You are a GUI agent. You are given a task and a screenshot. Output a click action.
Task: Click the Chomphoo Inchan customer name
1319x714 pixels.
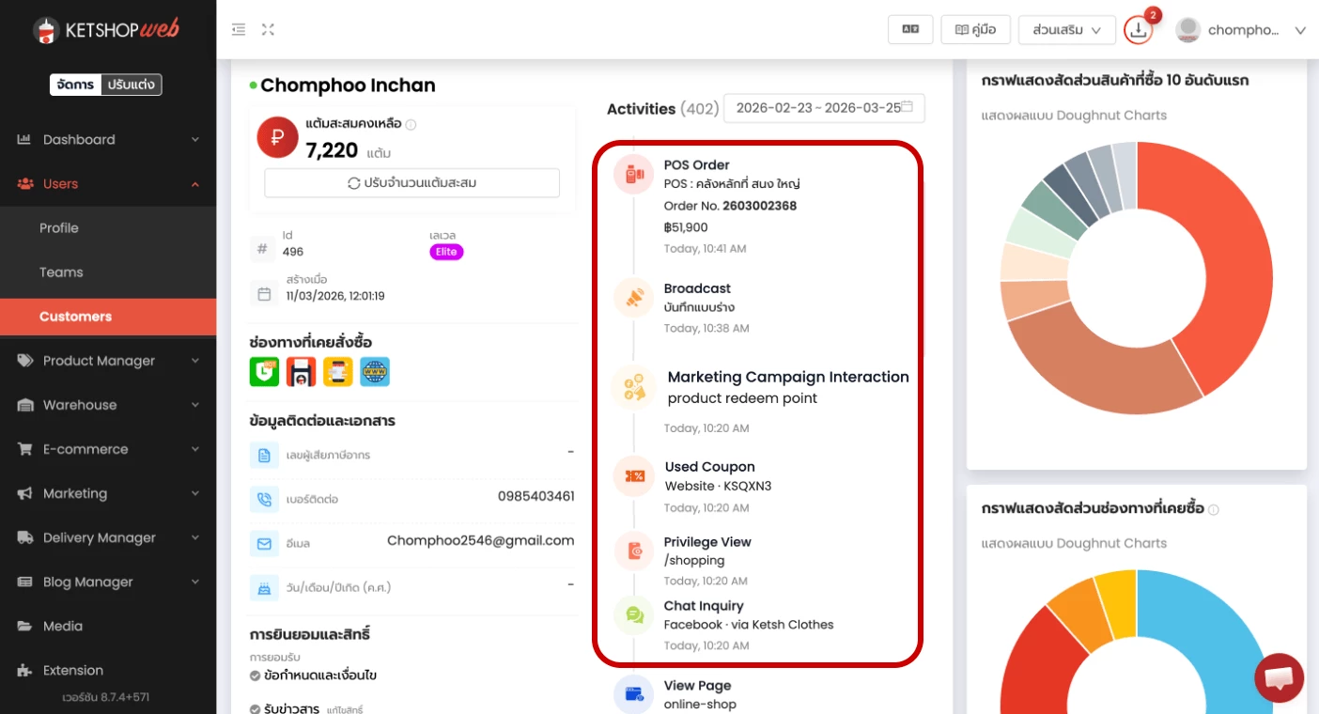348,85
